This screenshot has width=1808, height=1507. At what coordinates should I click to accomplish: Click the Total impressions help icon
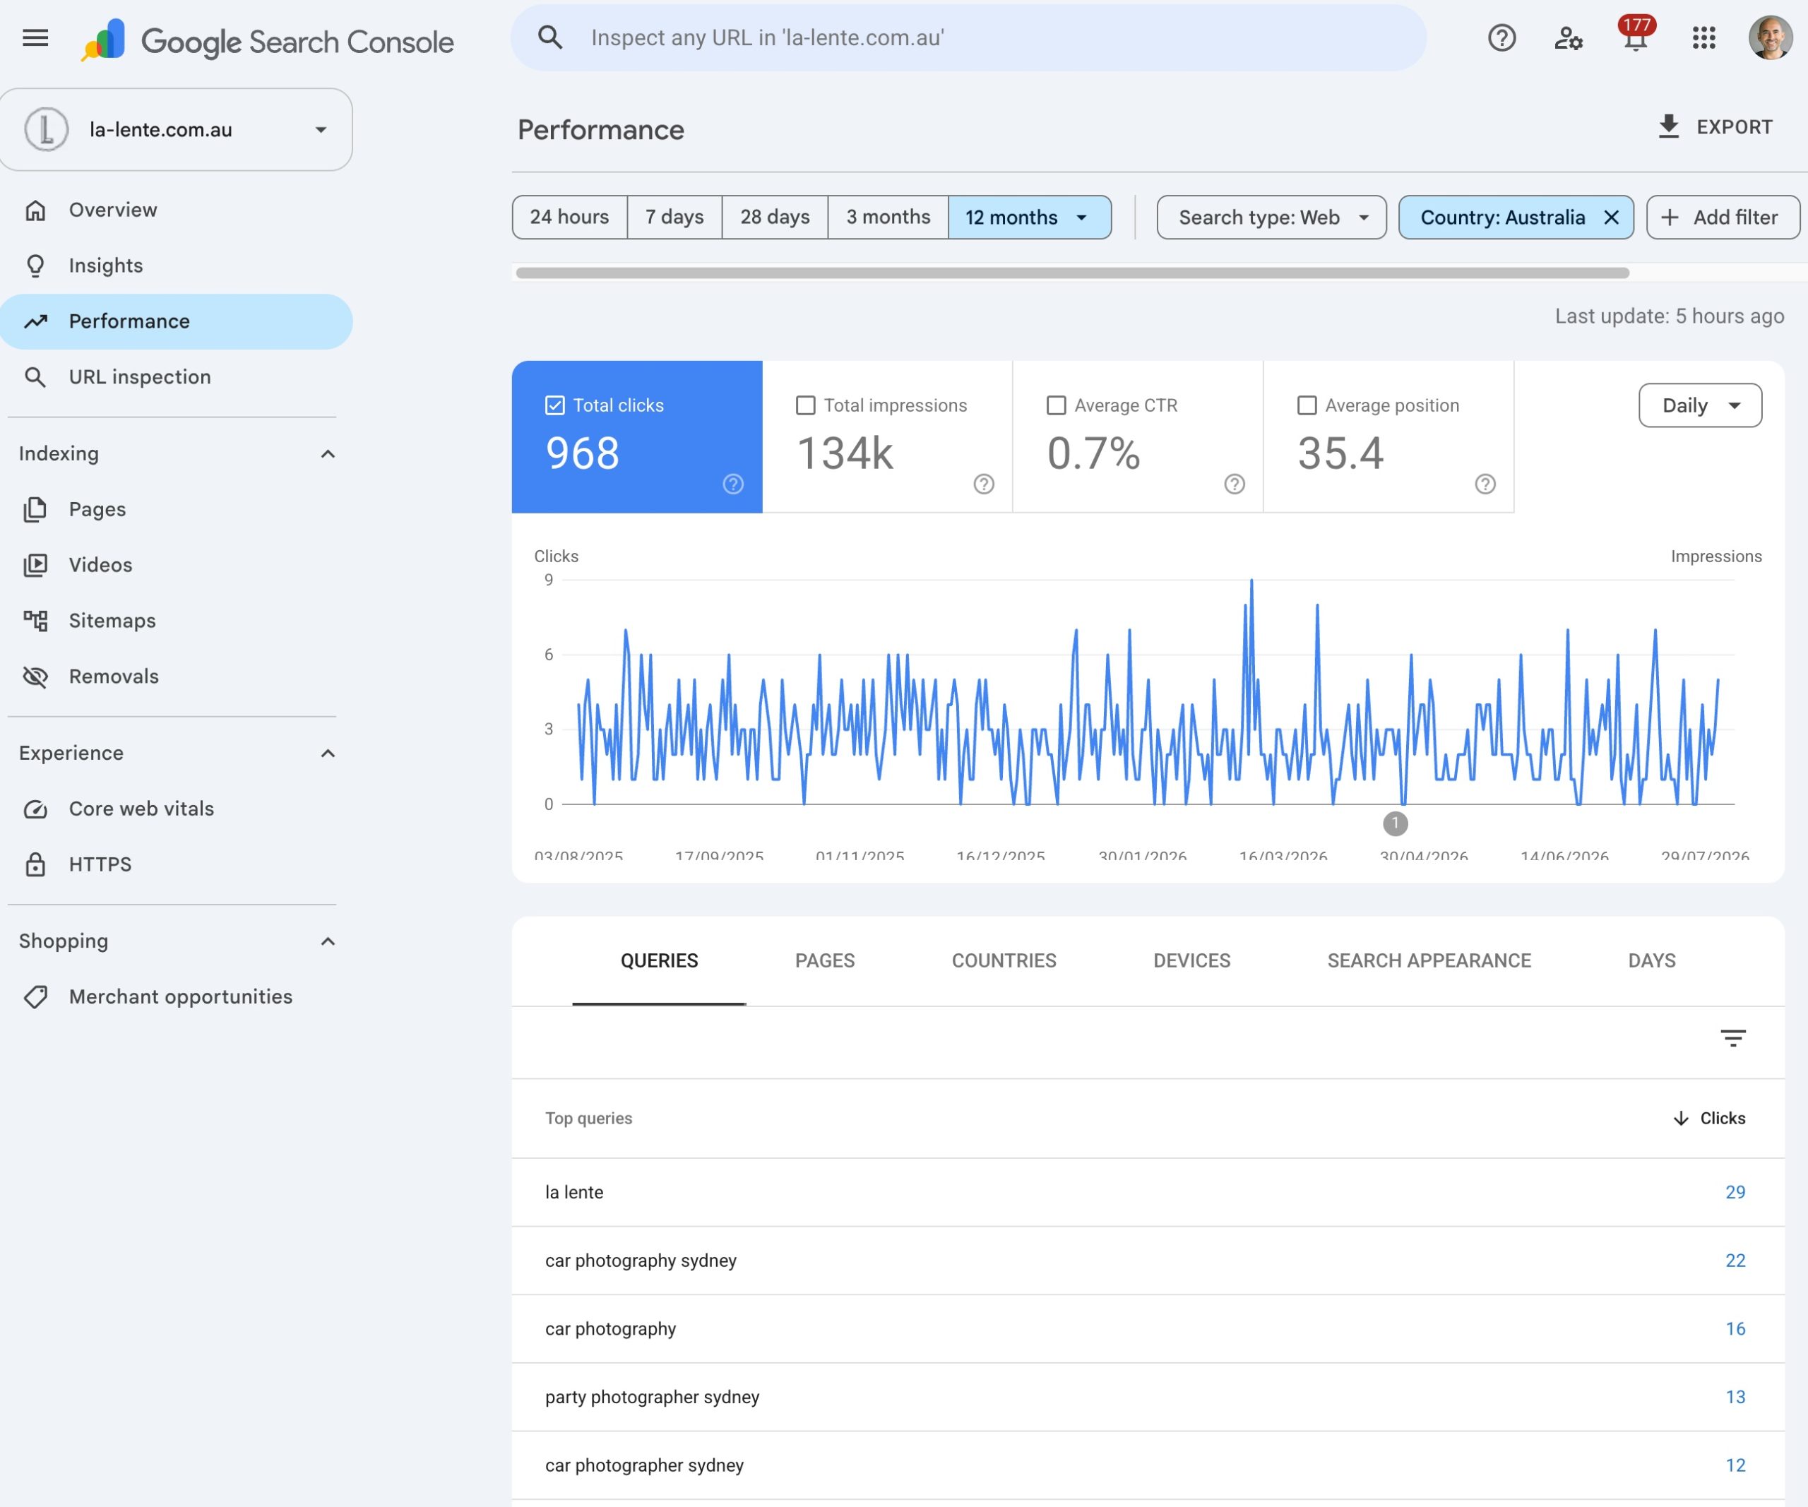(983, 484)
